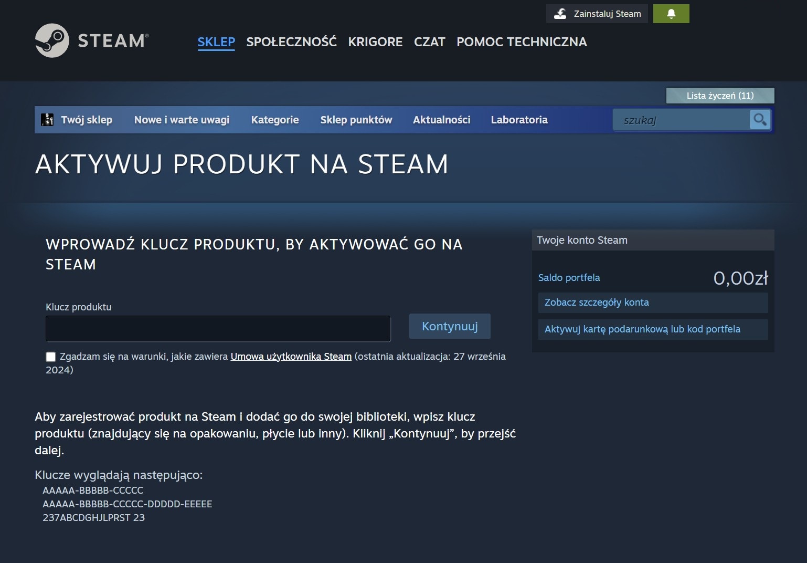Viewport: 807px width, 563px height.
Task: Click the search magnifier icon
Action: [x=759, y=120]
